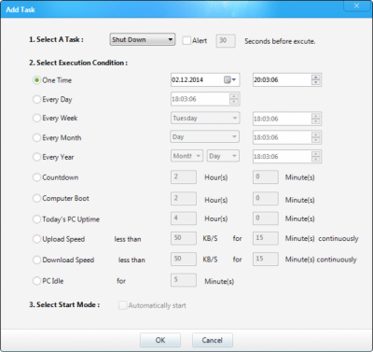Click the Cancel button

click(213, 340)
